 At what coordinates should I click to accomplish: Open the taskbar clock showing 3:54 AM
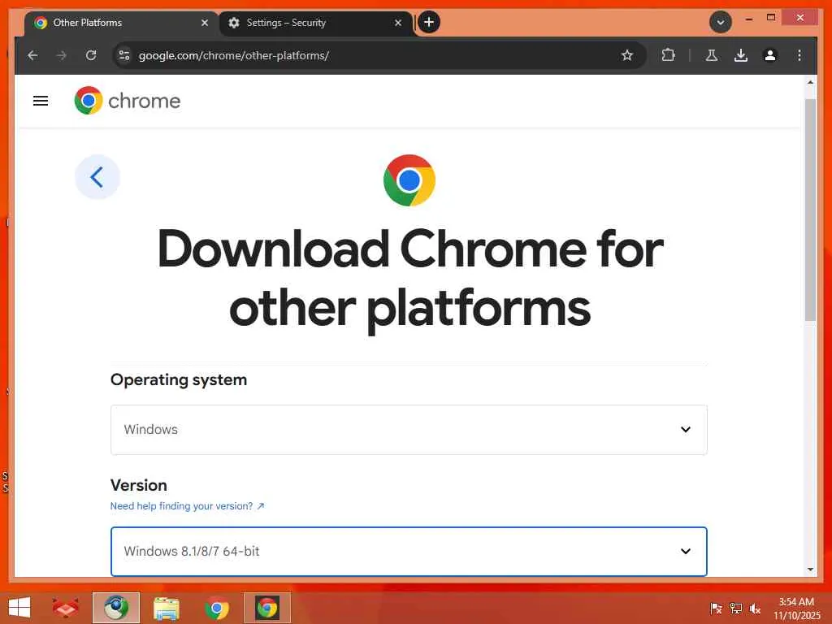pos(796,609)
